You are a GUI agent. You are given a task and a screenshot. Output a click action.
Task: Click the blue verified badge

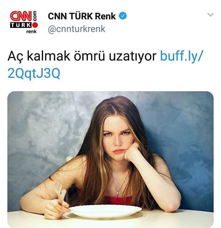[x=123, y=16]
